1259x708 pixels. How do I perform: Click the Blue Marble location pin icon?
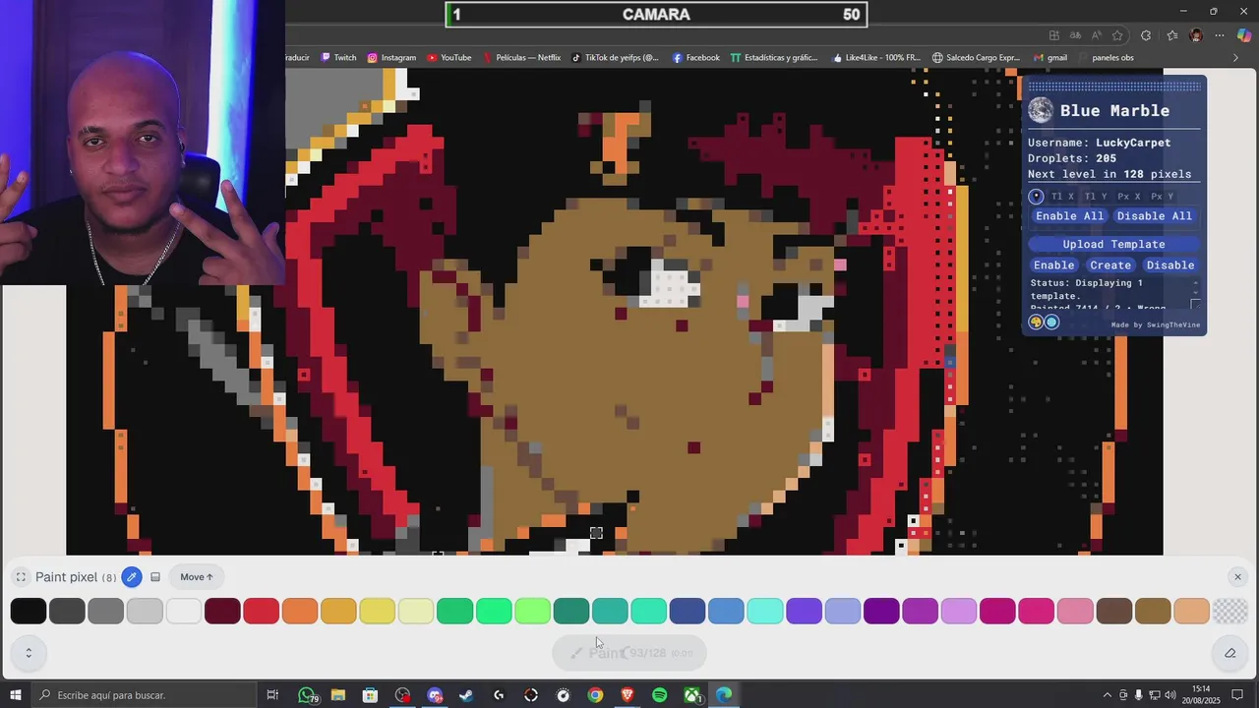[1036, 197]
